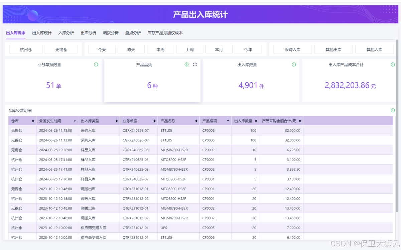Expand the 产品品类 card to fullscreen
401x250 pixels.
195,65
